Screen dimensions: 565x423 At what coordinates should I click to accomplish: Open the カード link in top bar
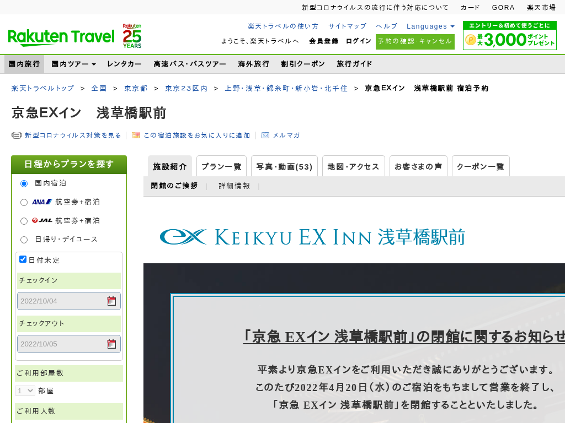point(470,8)
